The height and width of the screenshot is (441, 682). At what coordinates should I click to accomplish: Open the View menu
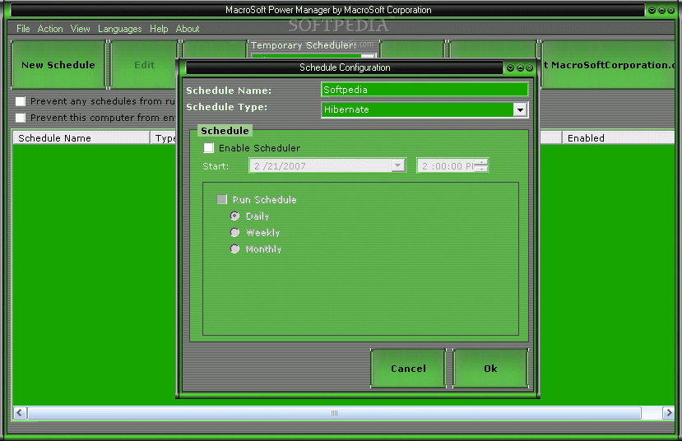click(80, 29)
